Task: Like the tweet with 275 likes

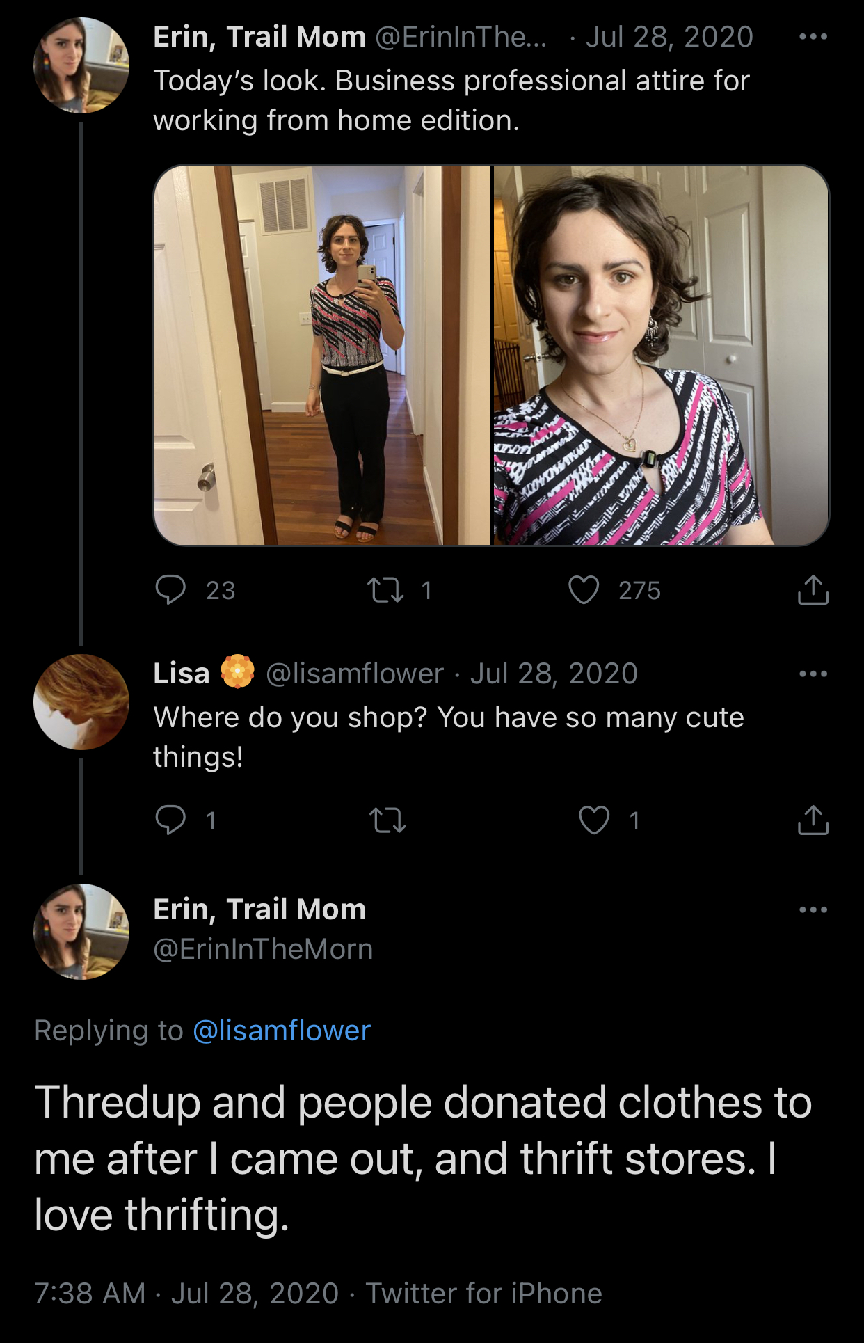Action: coord(584,590)
